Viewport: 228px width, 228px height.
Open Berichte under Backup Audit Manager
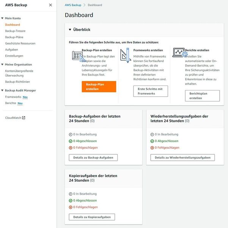11,103
